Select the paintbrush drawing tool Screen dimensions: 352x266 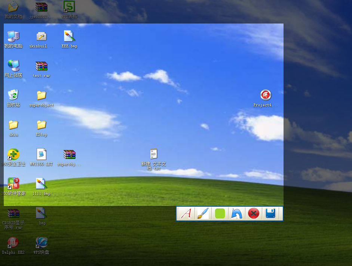click(203, 213)
